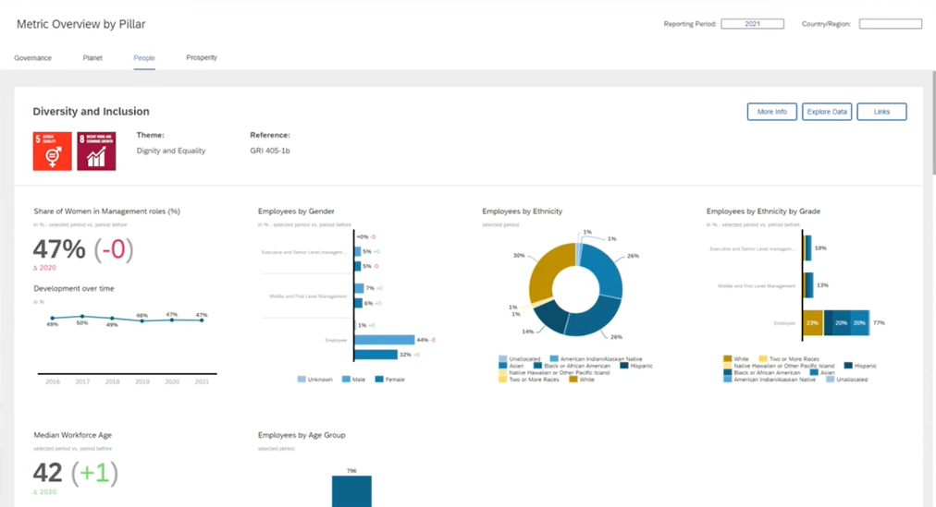
Task: Click the 23% segment in Ethnicity by Grade
Action: [813, 323]
